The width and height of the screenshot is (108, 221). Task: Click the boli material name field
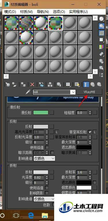click(52, 92)
